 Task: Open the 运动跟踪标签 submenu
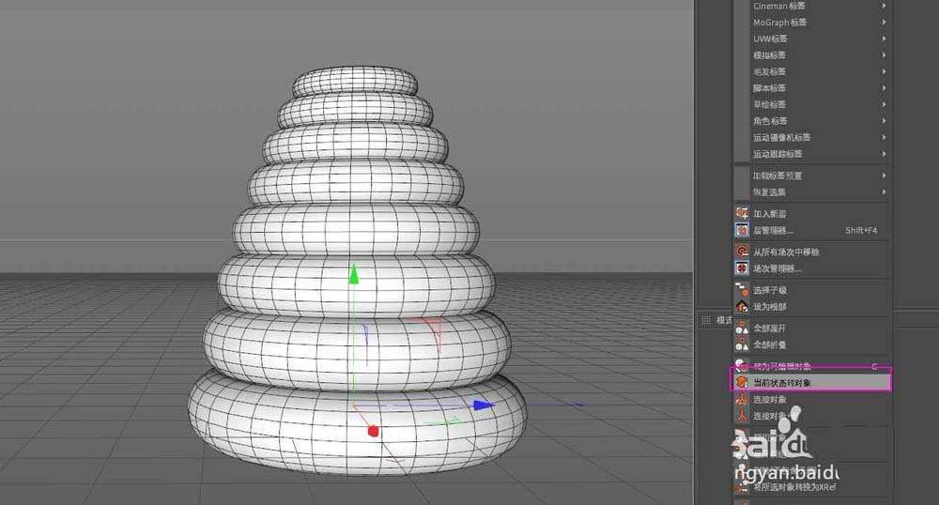coord(811,154)
